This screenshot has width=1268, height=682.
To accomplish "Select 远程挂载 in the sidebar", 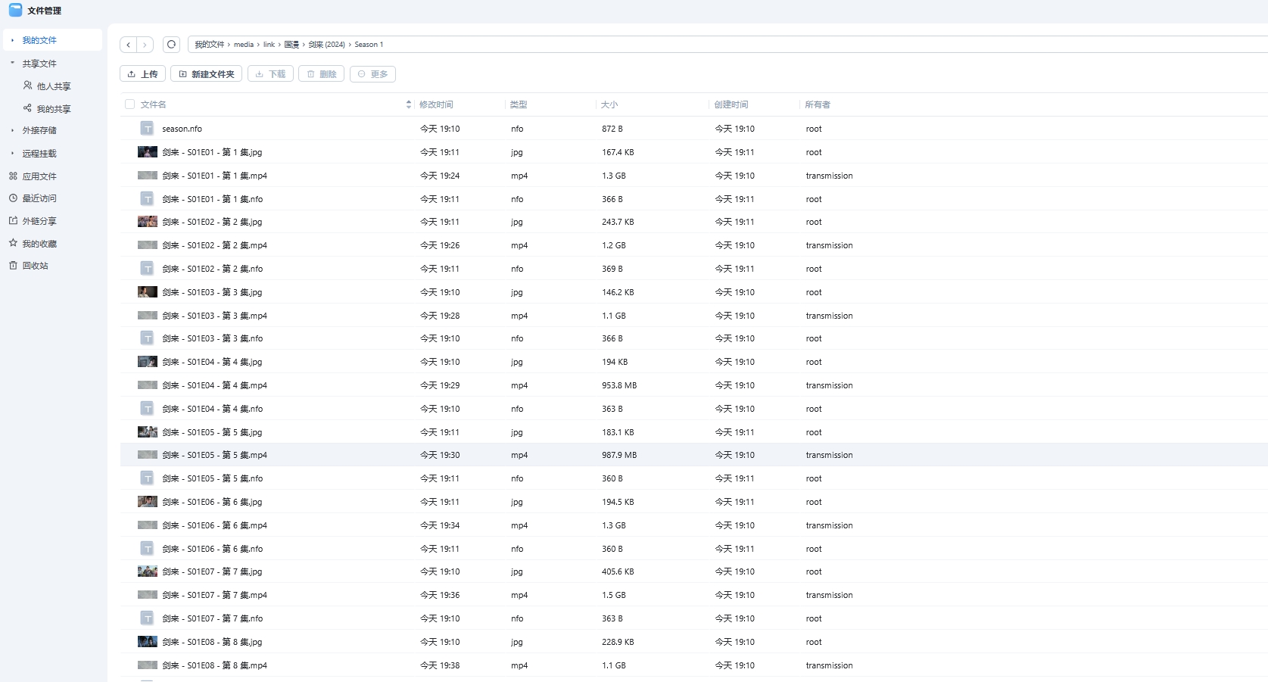I will point(39,154).
